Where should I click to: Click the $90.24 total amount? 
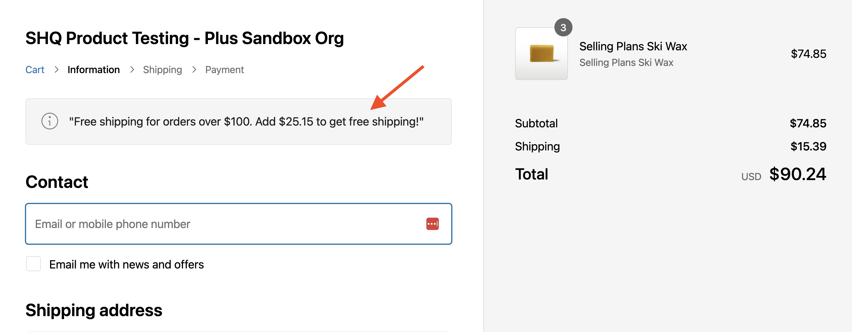click(x=797, y=174)
